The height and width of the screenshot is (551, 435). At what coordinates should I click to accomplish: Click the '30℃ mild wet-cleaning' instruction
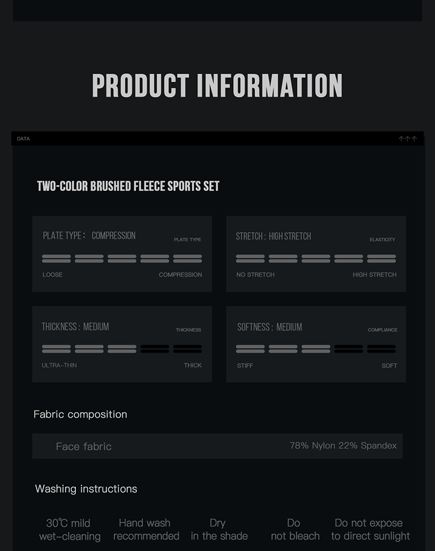pyautogui.click(x=69, y=530)
